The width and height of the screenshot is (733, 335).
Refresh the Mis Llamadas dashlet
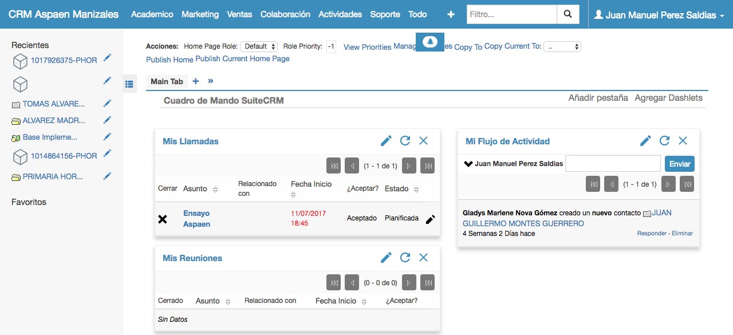[x=405, y=141]
